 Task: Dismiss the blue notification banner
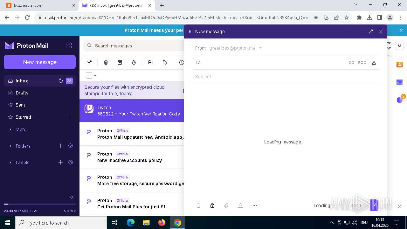click(401, 30)
